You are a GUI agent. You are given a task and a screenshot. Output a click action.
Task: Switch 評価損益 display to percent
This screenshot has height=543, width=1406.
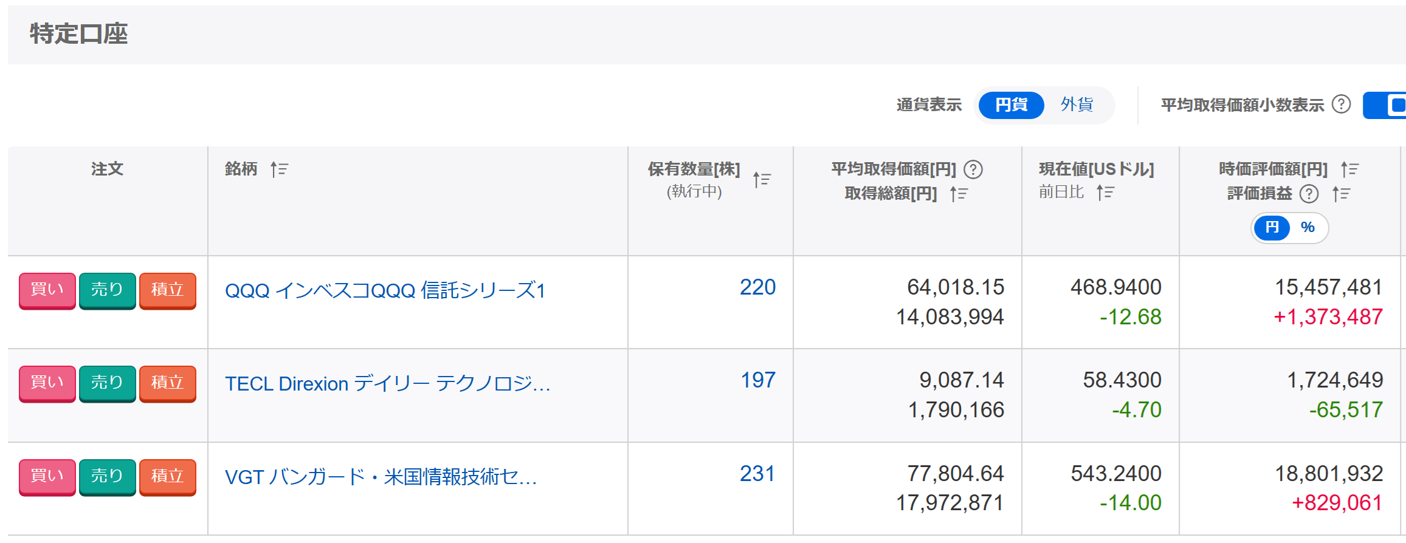(1308, 228)
